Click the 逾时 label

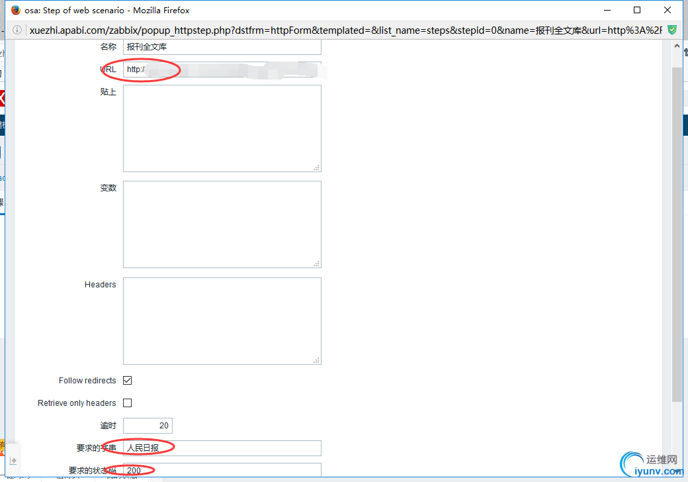(108, 425)
